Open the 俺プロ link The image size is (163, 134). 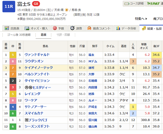(158, 19)
